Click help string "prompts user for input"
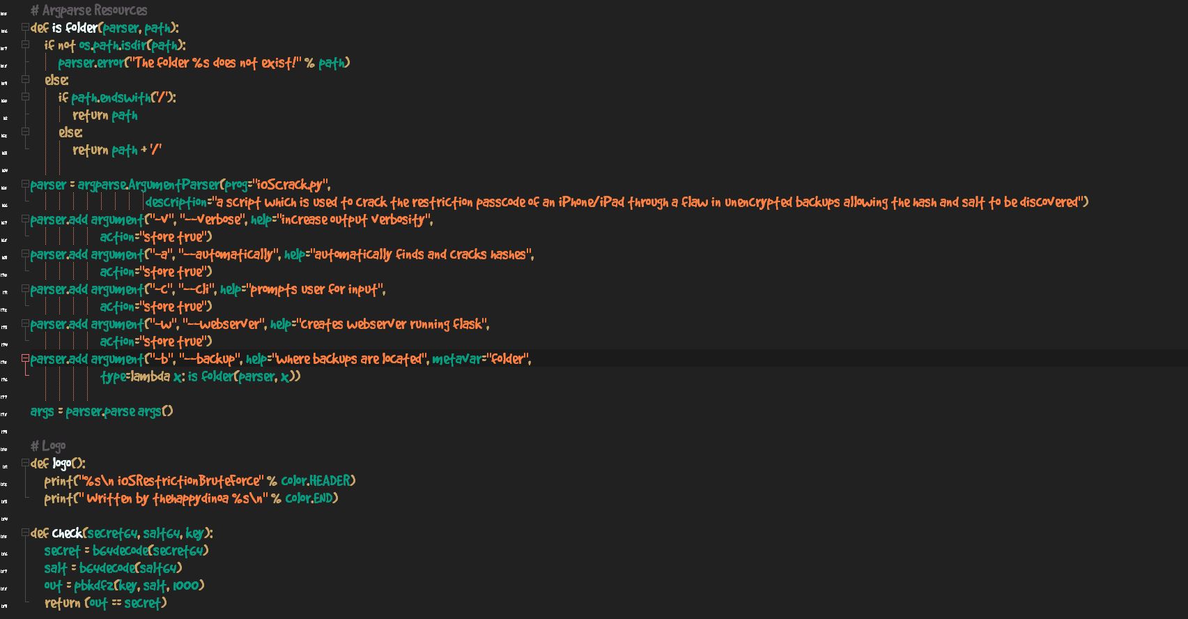The image size is (1188, 619). pos(315,289)
